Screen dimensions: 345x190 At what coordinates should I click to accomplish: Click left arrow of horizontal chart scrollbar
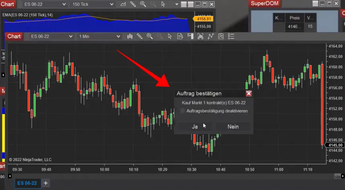[10, 176]
